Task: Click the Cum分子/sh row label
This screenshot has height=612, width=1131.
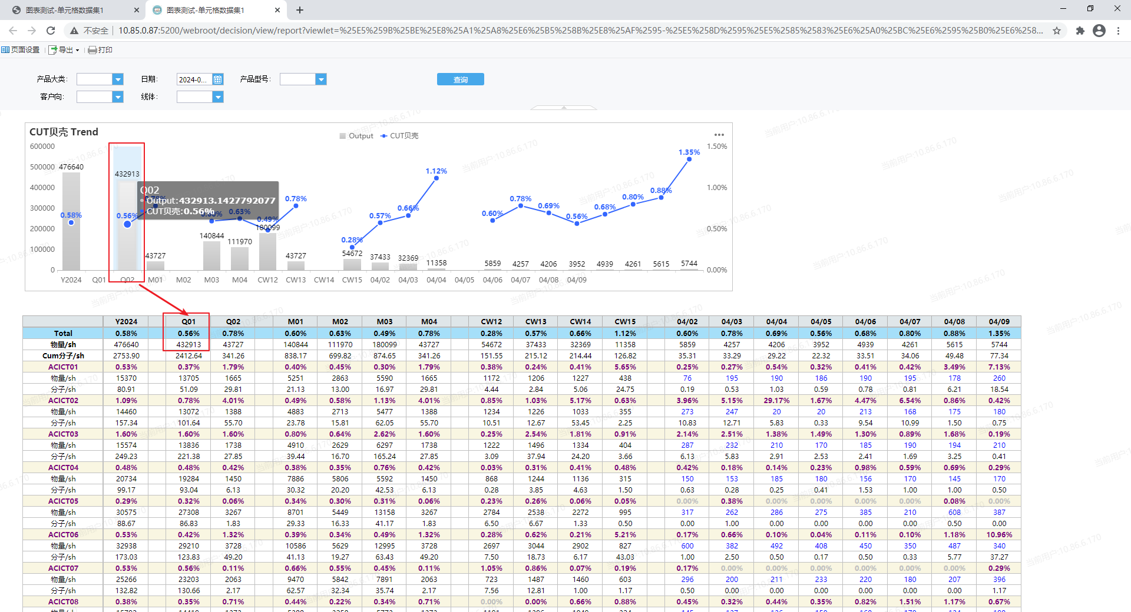Action: point(63,355)
